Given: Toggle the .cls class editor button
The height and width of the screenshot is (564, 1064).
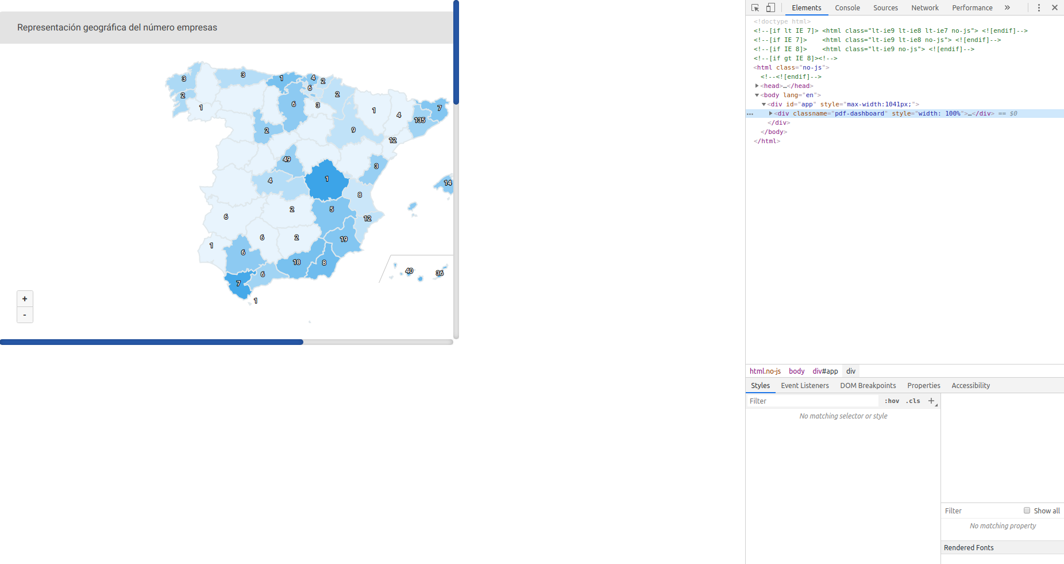Looking at the screenshot, I should coord(913,401).
